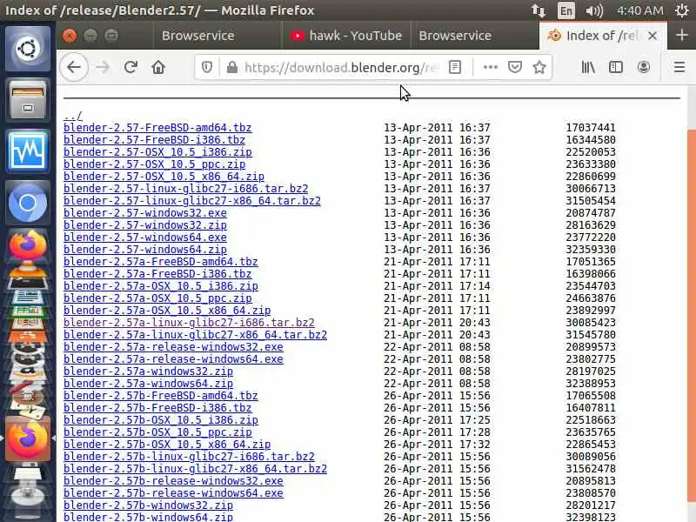
Task: Go back to the previous page
Action: click(x=74, y=68)
